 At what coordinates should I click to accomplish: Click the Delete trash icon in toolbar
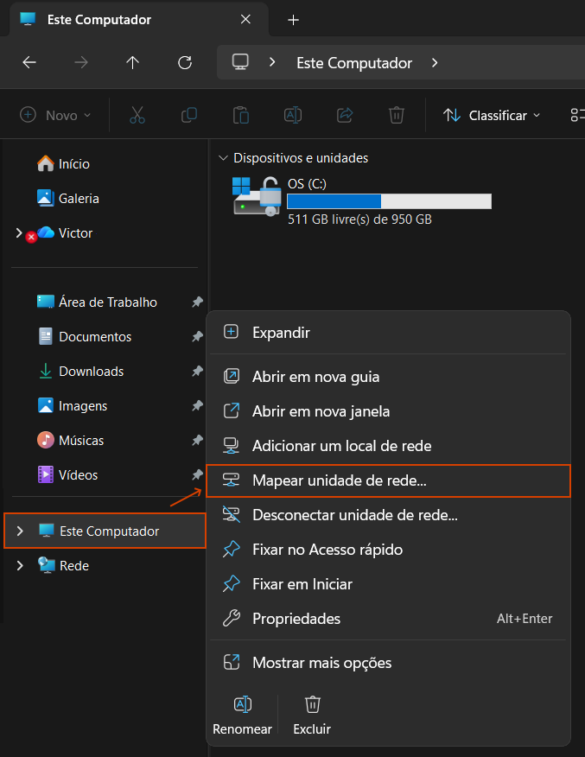pyautogui.click(x=397, y=115)
